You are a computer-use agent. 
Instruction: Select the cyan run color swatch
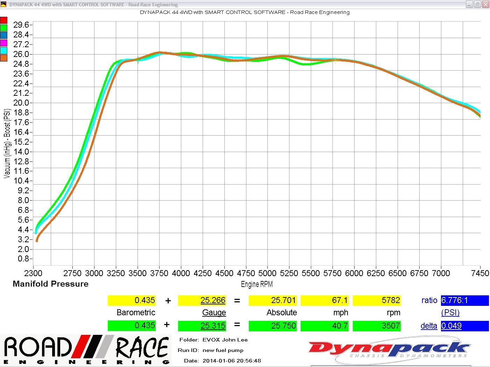coord(3,51)
